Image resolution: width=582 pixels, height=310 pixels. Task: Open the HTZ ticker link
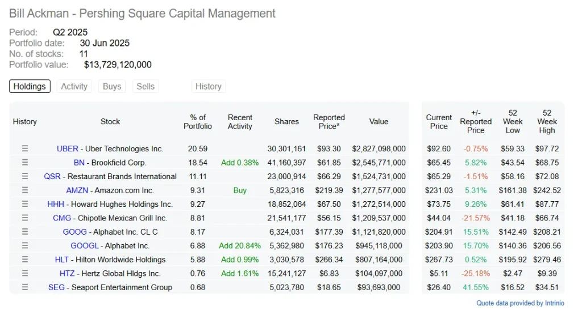pos(67,273)
